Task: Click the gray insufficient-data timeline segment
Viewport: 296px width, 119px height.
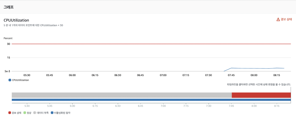Action: (x=122, y=95)
